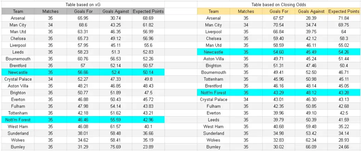Select Newcastle's 54.26 expected points cell

tap(344, 52)
